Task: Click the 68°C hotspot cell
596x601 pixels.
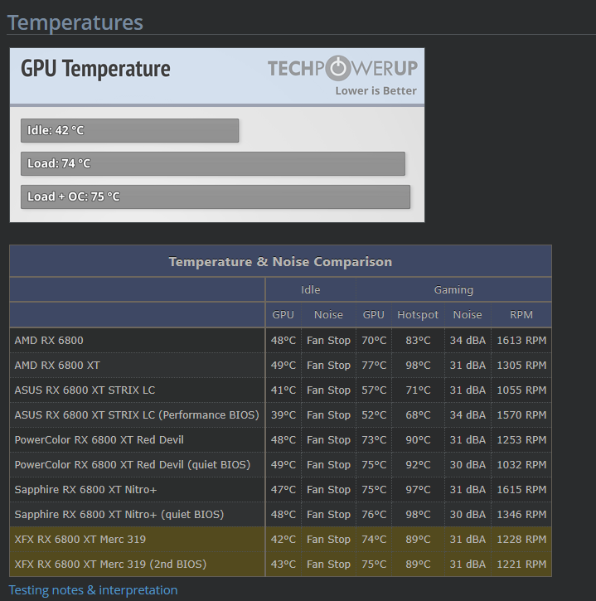Action: tap(418, 415)
